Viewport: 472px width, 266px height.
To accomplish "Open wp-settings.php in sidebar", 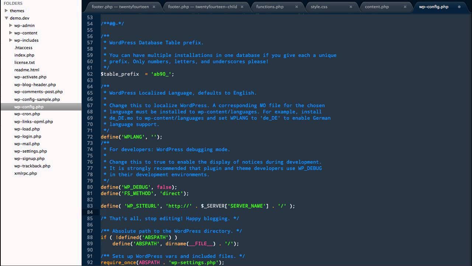I will click(x=31, y=151).
